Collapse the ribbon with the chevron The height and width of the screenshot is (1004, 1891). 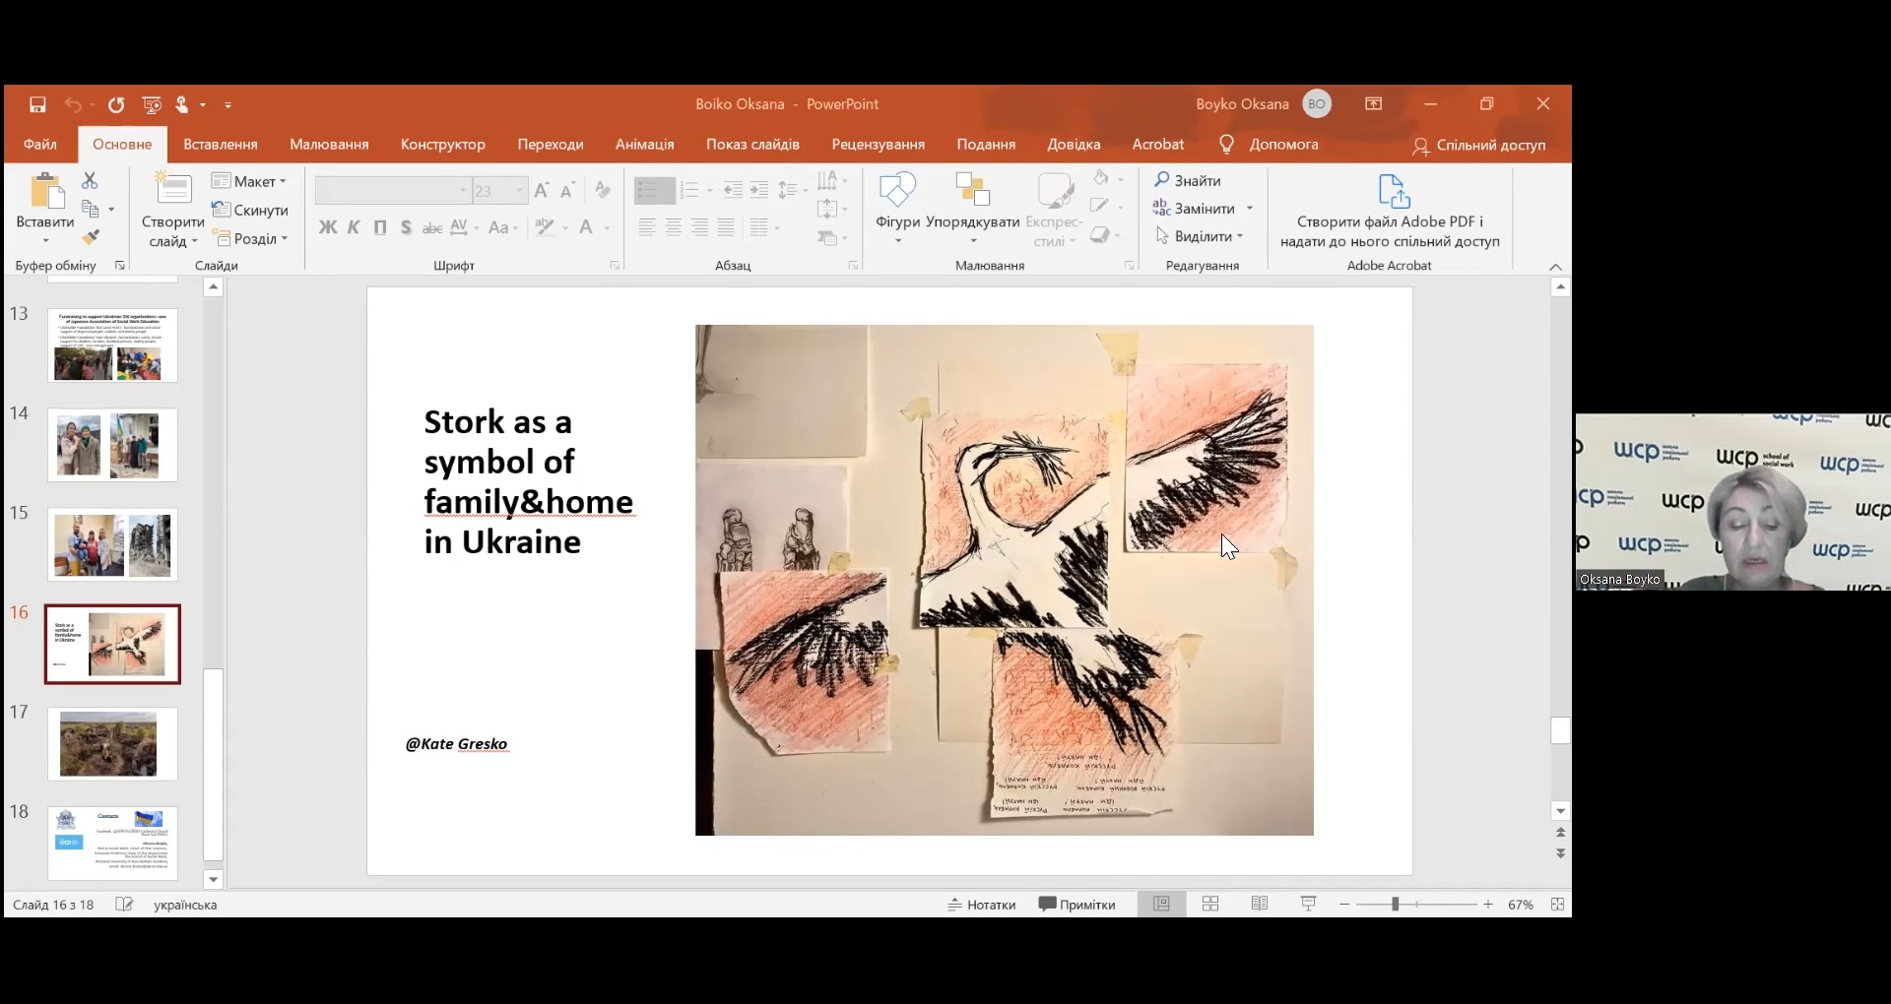click(1555, 267)
